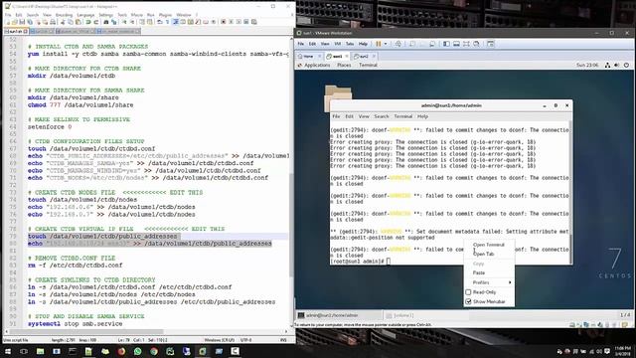Choose Paste from the terminal context menu
This screenshot has height=358, width=636.
coord(489,272)
